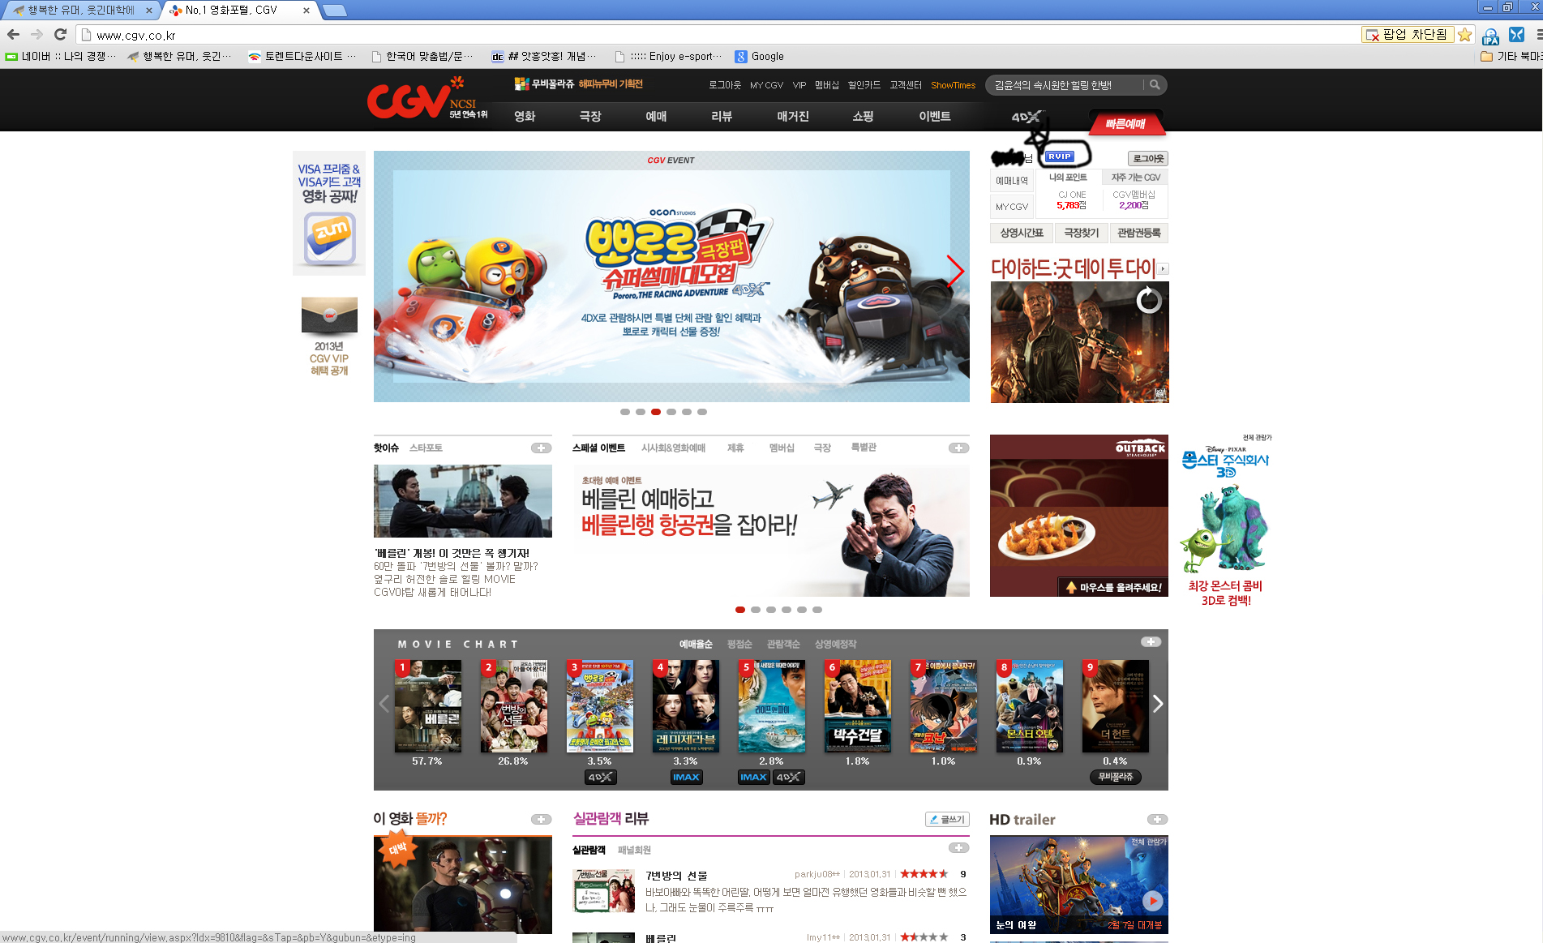Expand the HD trailer plus button
This screenshot has height=943, width=1543.
[x=1157, y=819]
